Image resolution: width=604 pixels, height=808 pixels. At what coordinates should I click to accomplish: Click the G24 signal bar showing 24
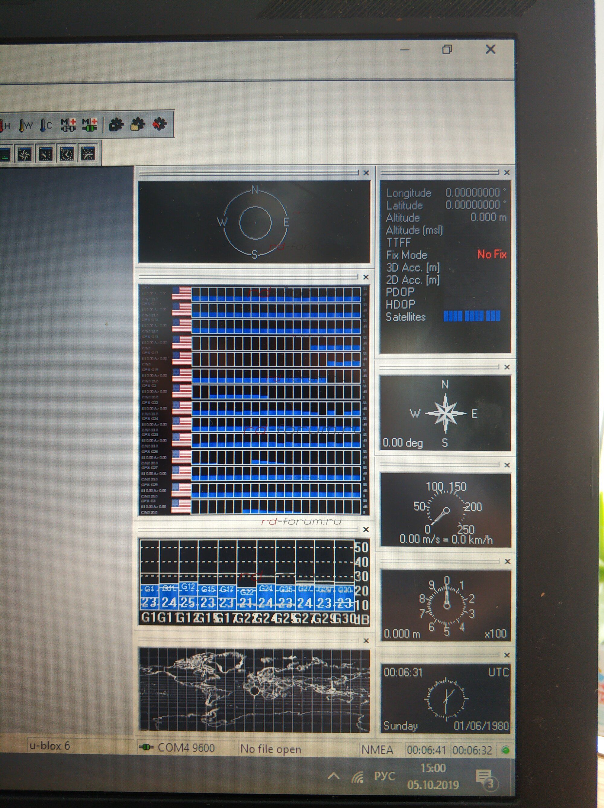pyautogui.click(x=266, y=597)
